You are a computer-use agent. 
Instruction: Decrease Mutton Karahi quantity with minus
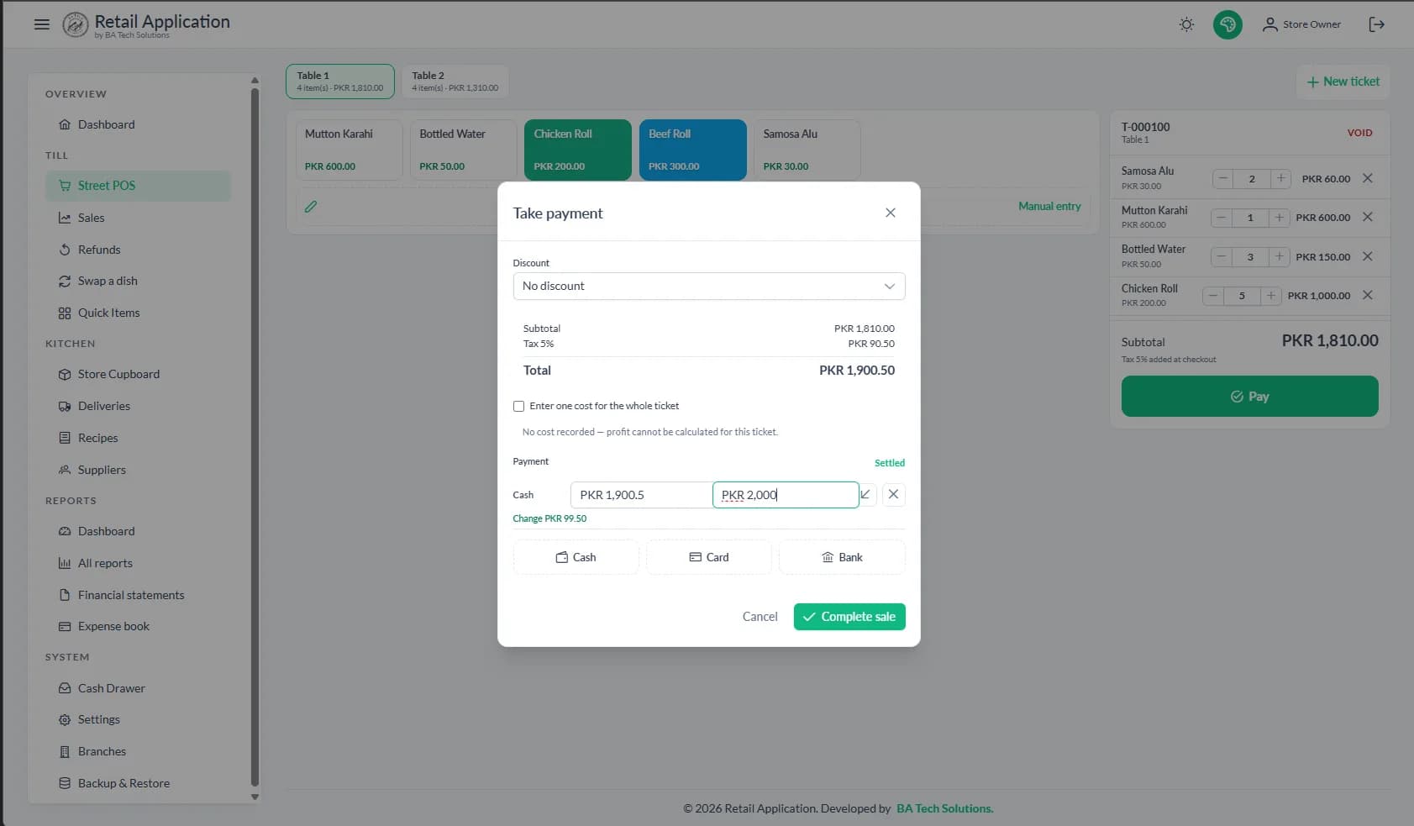(1222, 217)
